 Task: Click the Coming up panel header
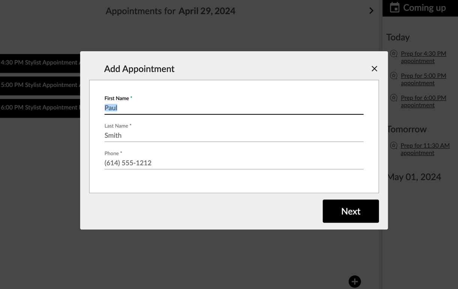424,8
